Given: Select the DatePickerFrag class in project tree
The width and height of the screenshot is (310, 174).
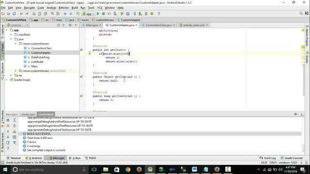Looking at the screenshot, I should [x=40, y=57].
